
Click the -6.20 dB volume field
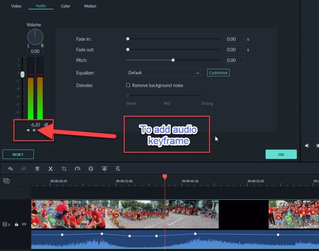pos(35,125)
